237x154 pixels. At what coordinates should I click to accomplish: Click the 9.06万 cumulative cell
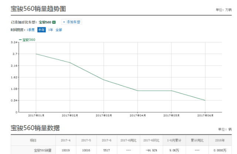tap(174, 150)
